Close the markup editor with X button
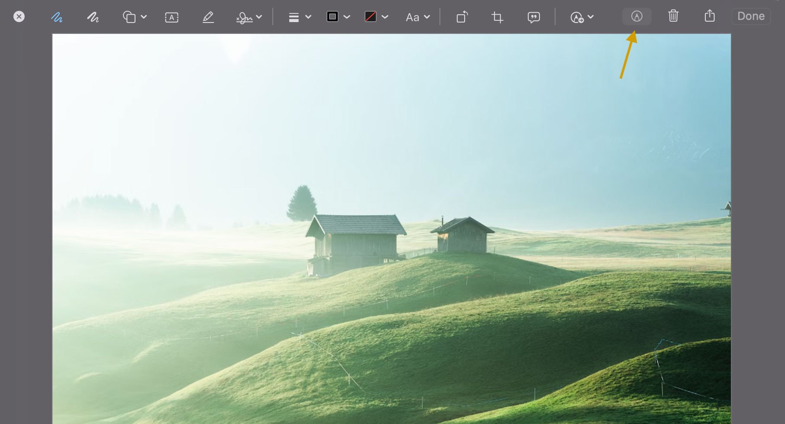The height and width of the screenshot is (424, 785). [x=19, y=17]
